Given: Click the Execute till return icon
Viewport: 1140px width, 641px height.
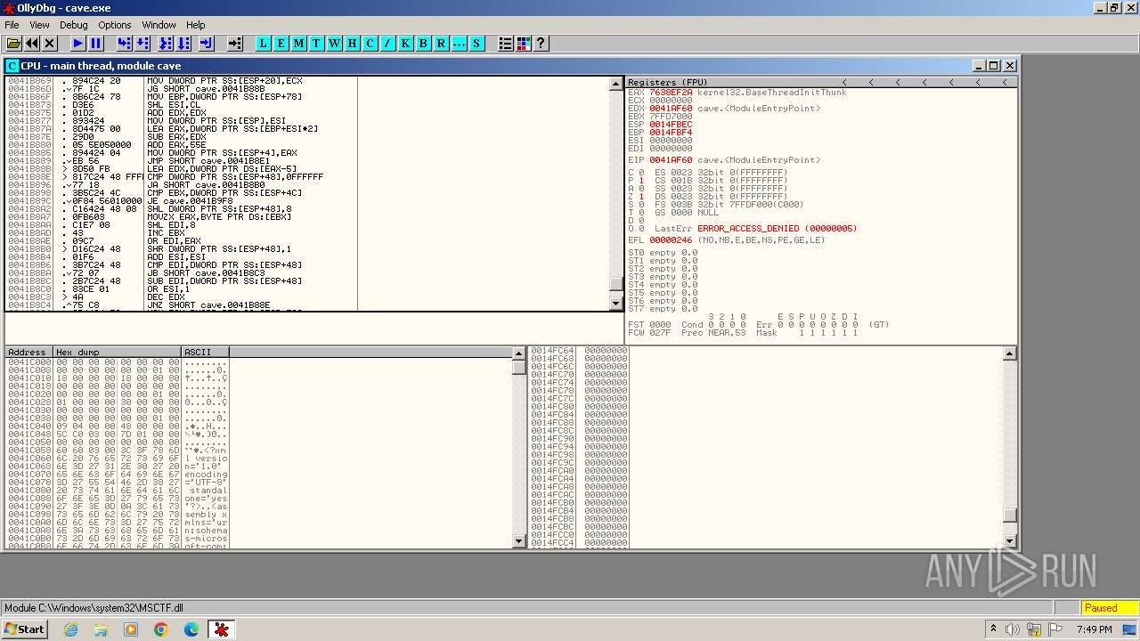Looking at the screenshot, I should tap(207, 43).
